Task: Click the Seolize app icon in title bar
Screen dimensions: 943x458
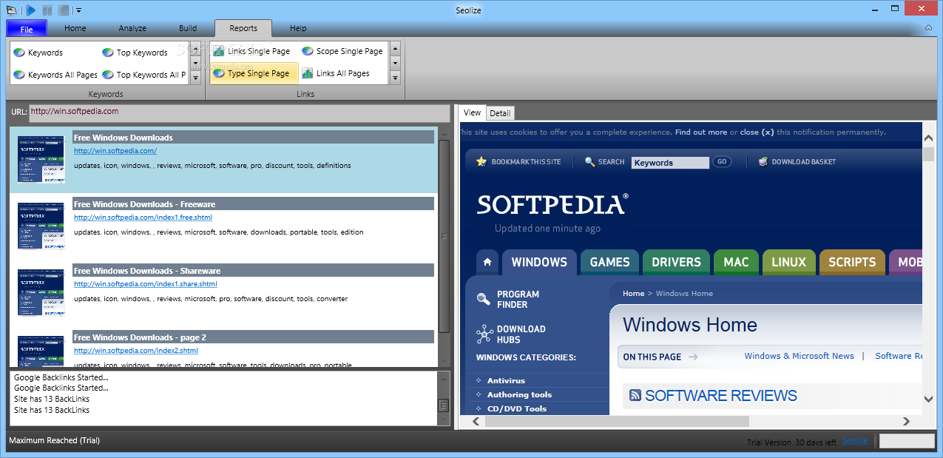Action: [11, 10]
